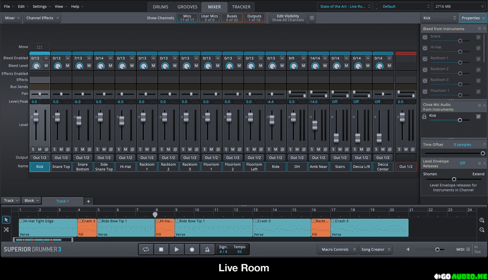Open the Track dropdown menu
Screen dimensions: 488x280
[11, 201]
